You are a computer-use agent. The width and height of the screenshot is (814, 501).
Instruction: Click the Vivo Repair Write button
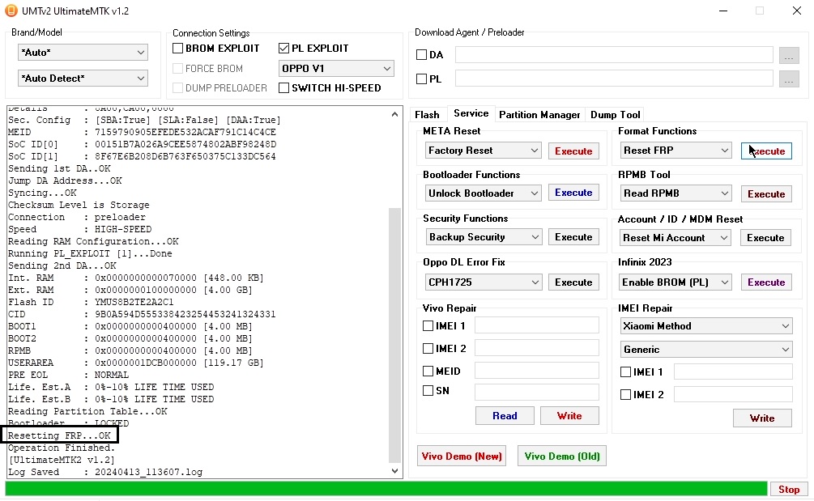tap(569, 416)
